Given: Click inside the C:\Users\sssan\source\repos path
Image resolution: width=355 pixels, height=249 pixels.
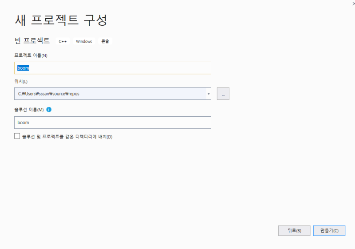Looking at the screenshot, I should [48, 94].
